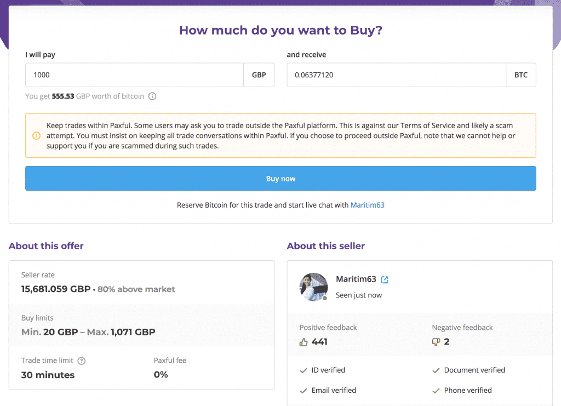Click the seller avatar photo

(313, 287)
